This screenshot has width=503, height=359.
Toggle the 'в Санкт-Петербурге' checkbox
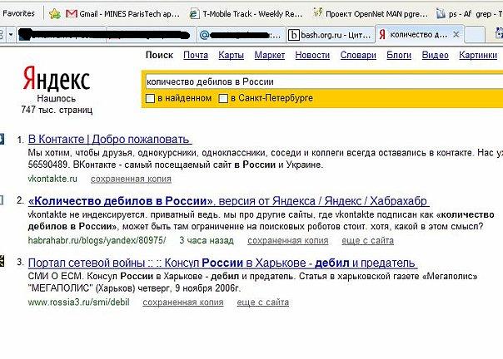click(223, 99)
